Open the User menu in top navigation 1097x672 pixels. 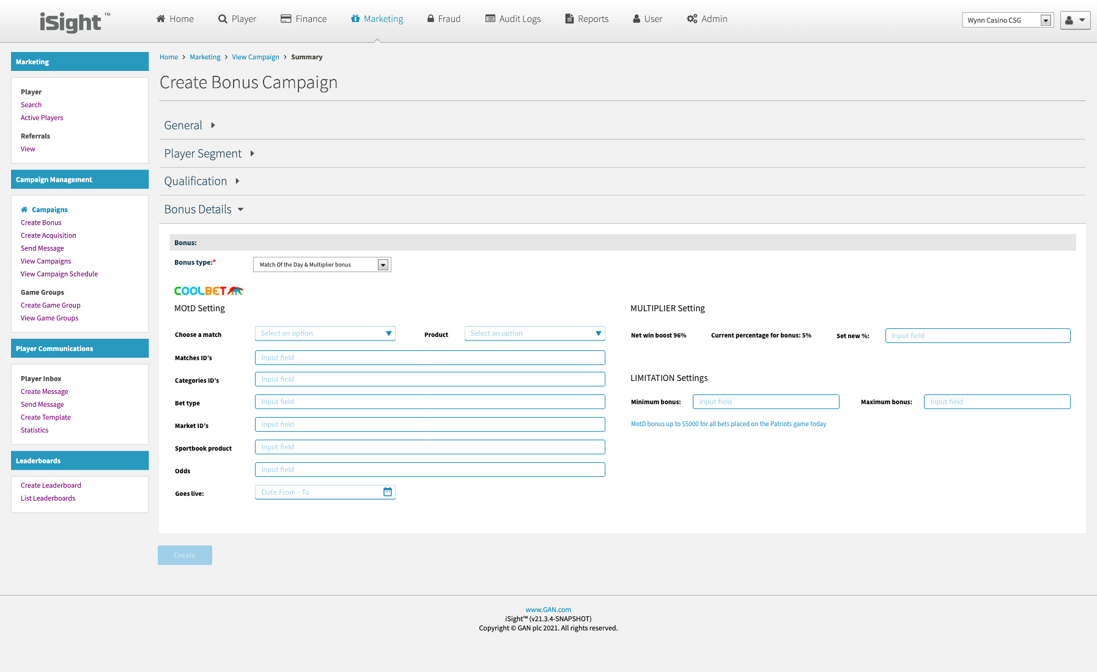point(647,19)
